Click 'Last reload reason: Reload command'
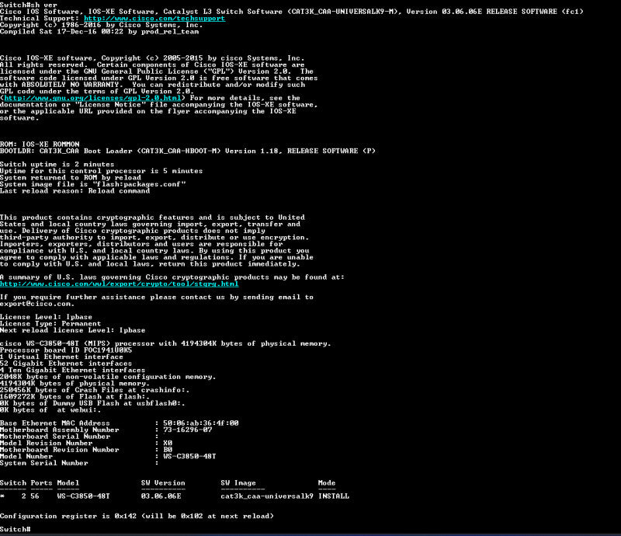 (75, 191)
